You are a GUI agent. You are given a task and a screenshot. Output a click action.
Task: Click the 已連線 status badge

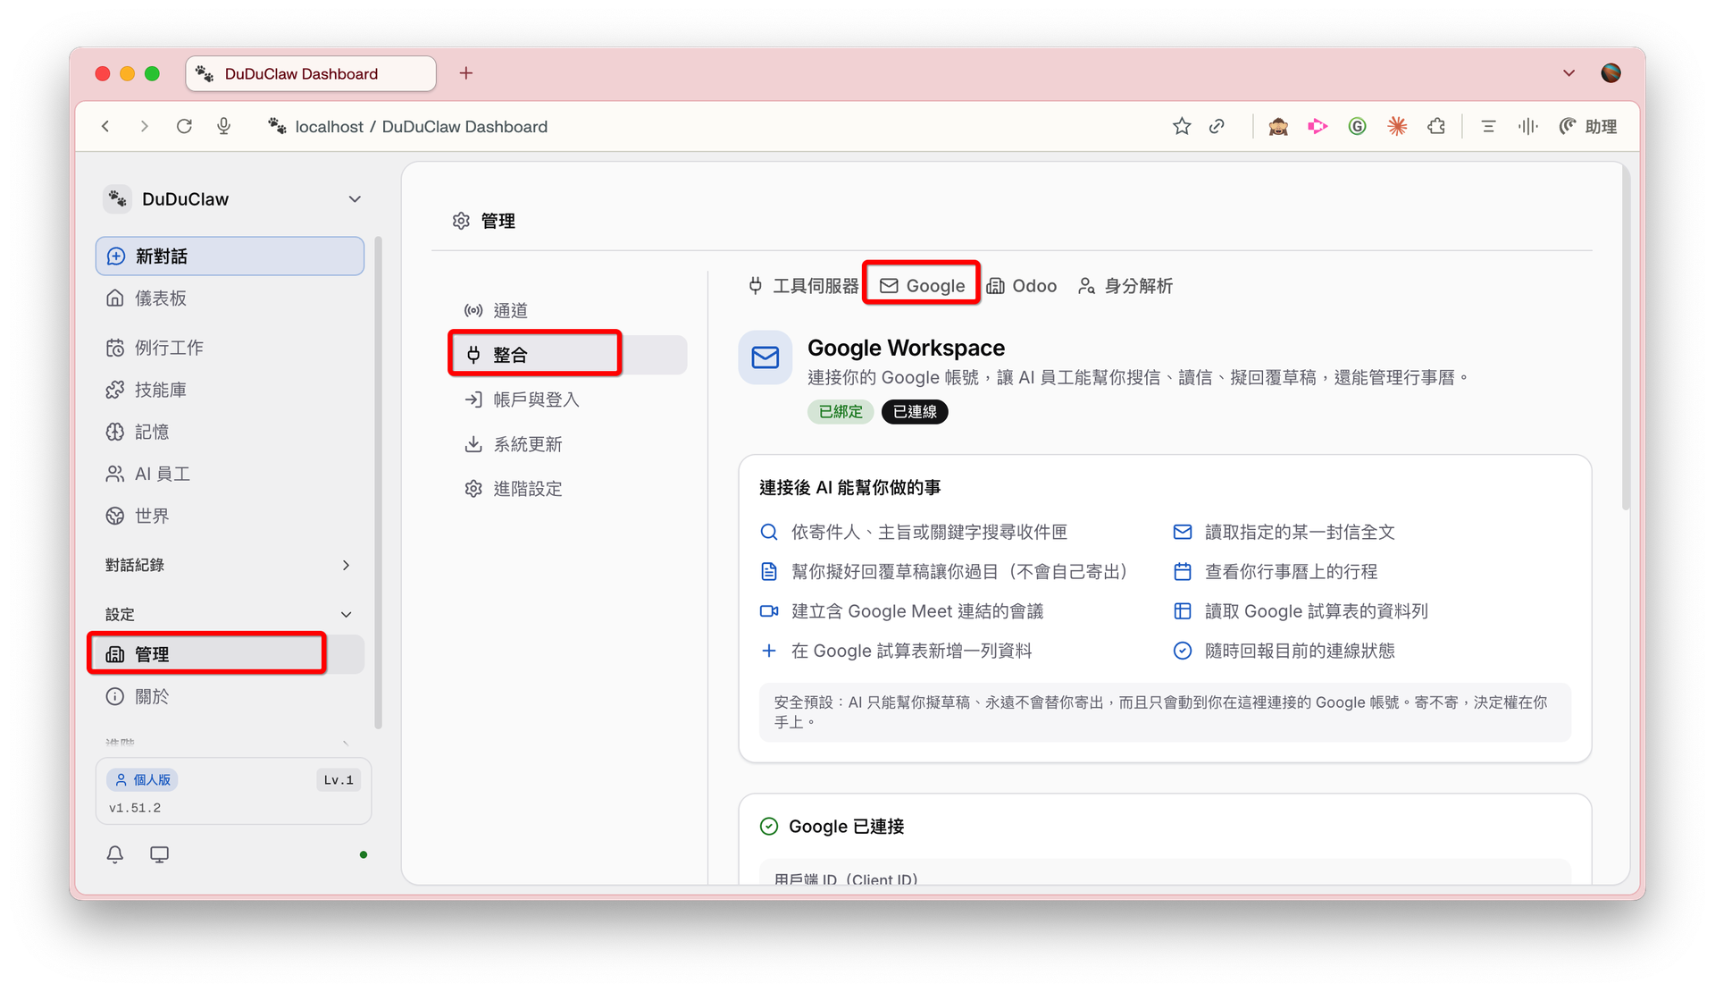pyautogui.click(x=915, y=412)
